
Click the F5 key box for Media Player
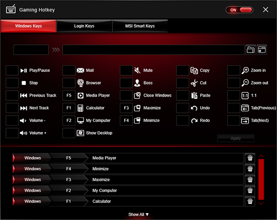click(69, 96)
